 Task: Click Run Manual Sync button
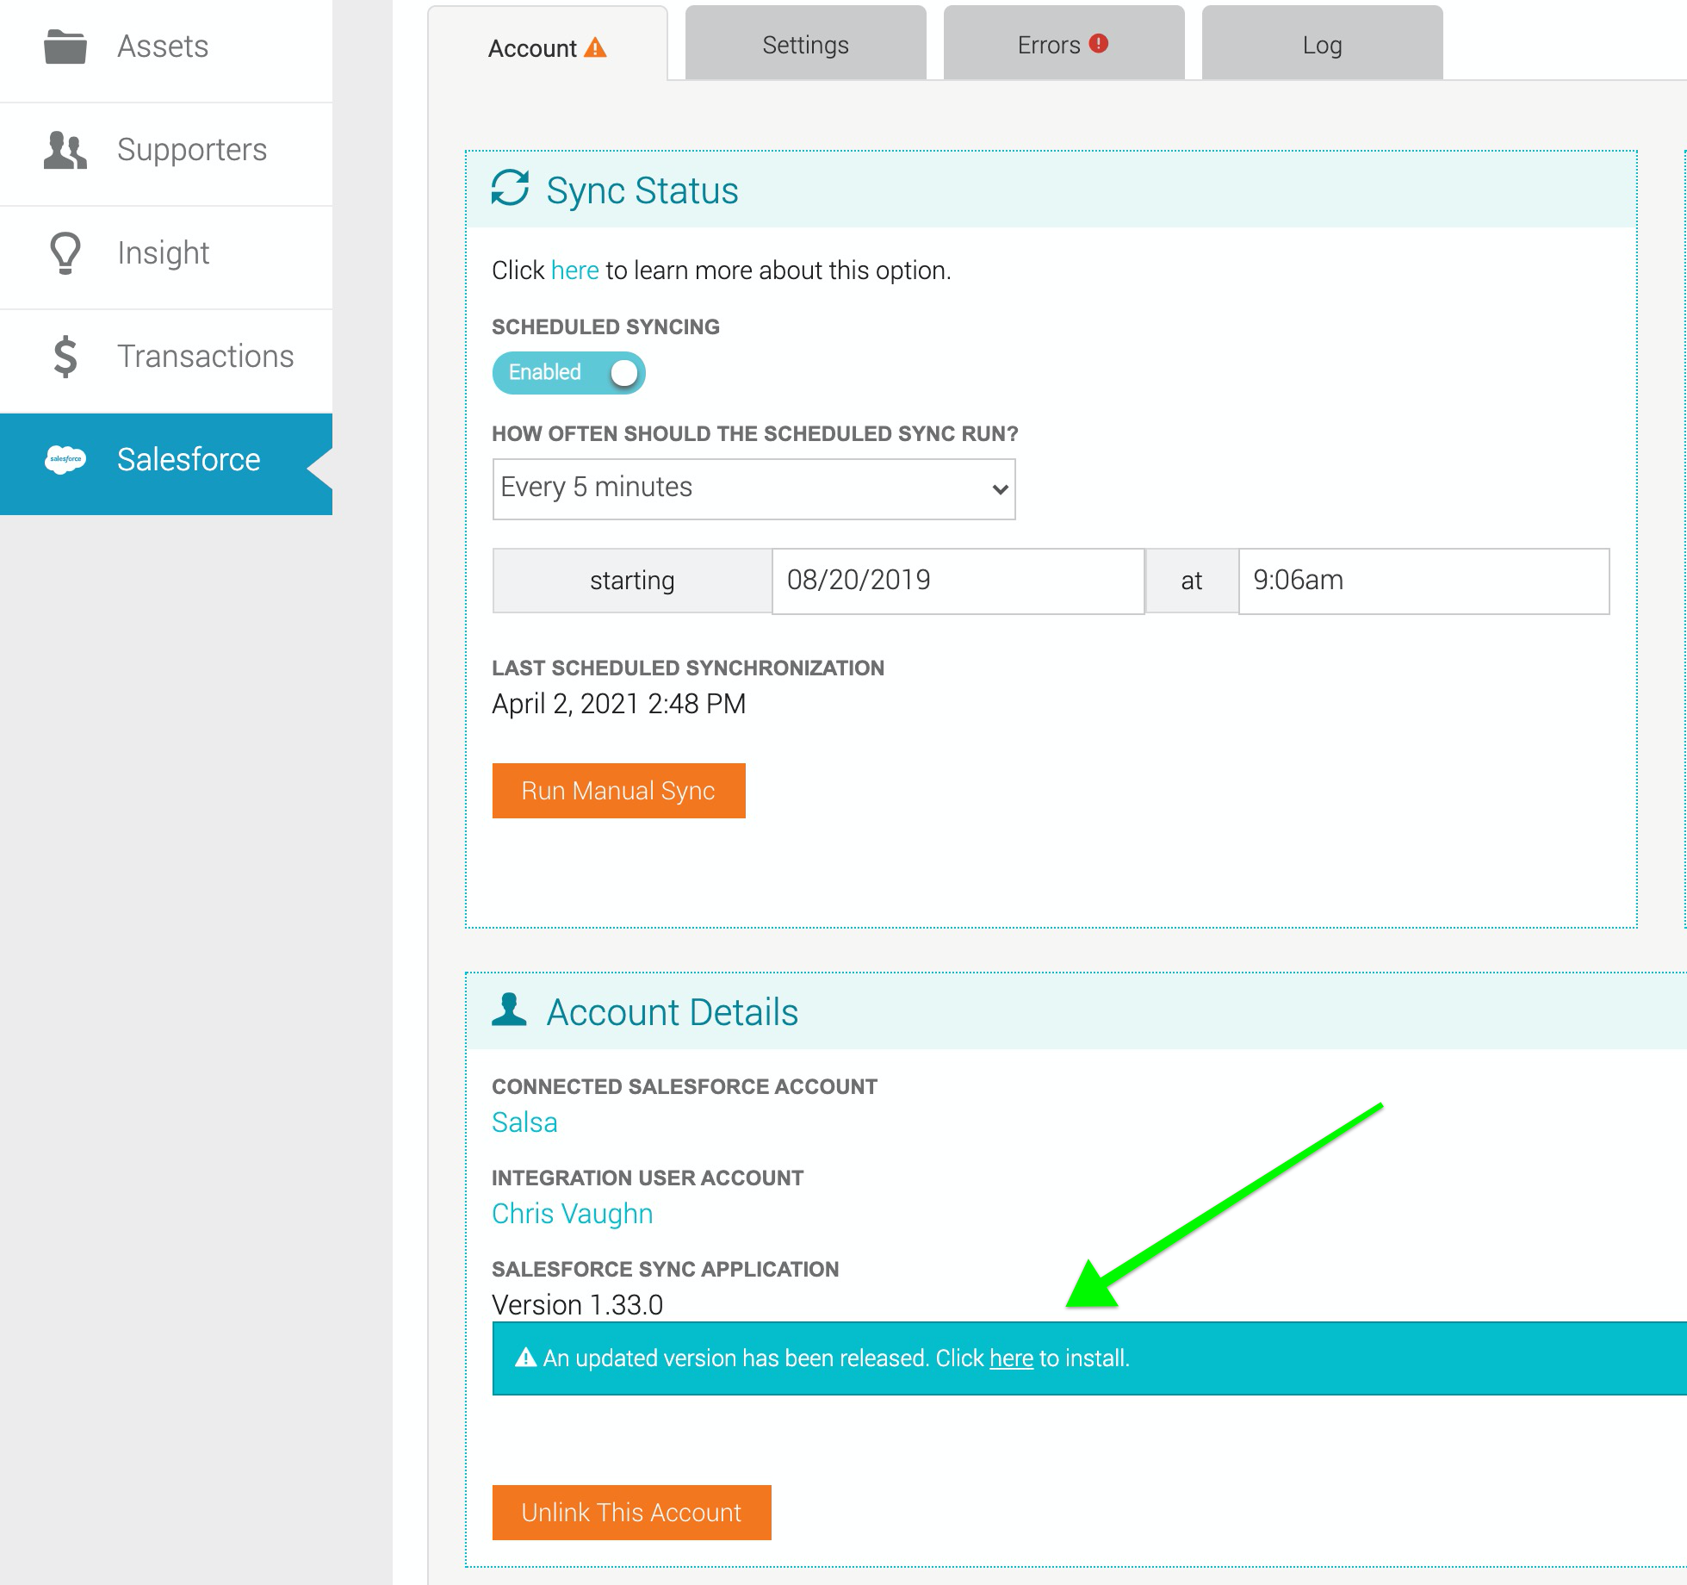(x=618, y=791)
